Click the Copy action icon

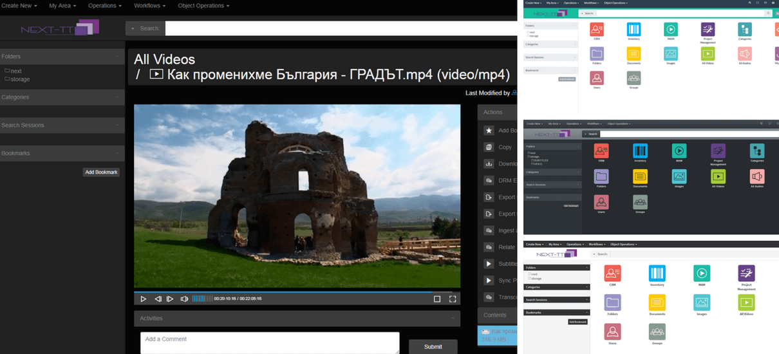coord(489,147)
